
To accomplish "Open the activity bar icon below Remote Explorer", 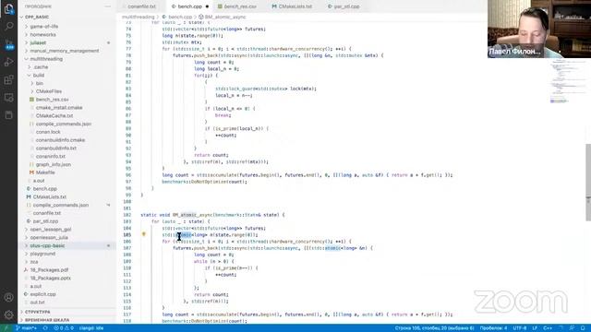I will [8, 114].
